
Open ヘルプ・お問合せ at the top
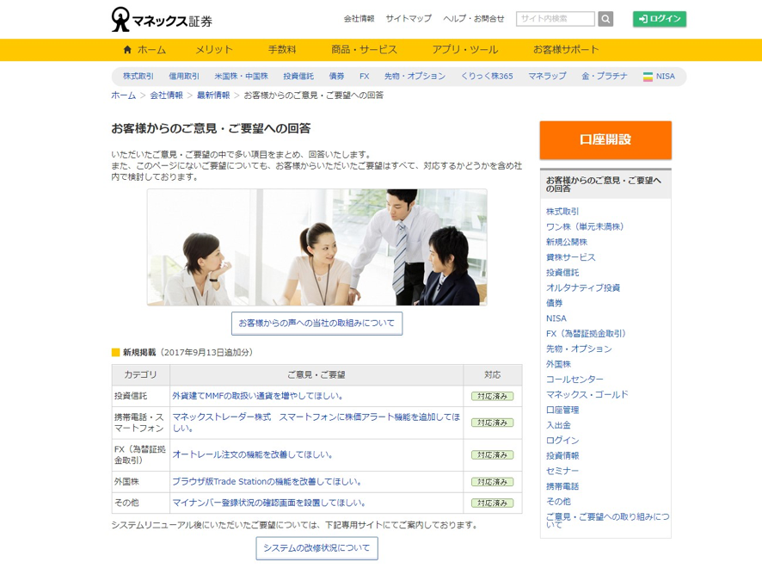click(x=473, y=18)
